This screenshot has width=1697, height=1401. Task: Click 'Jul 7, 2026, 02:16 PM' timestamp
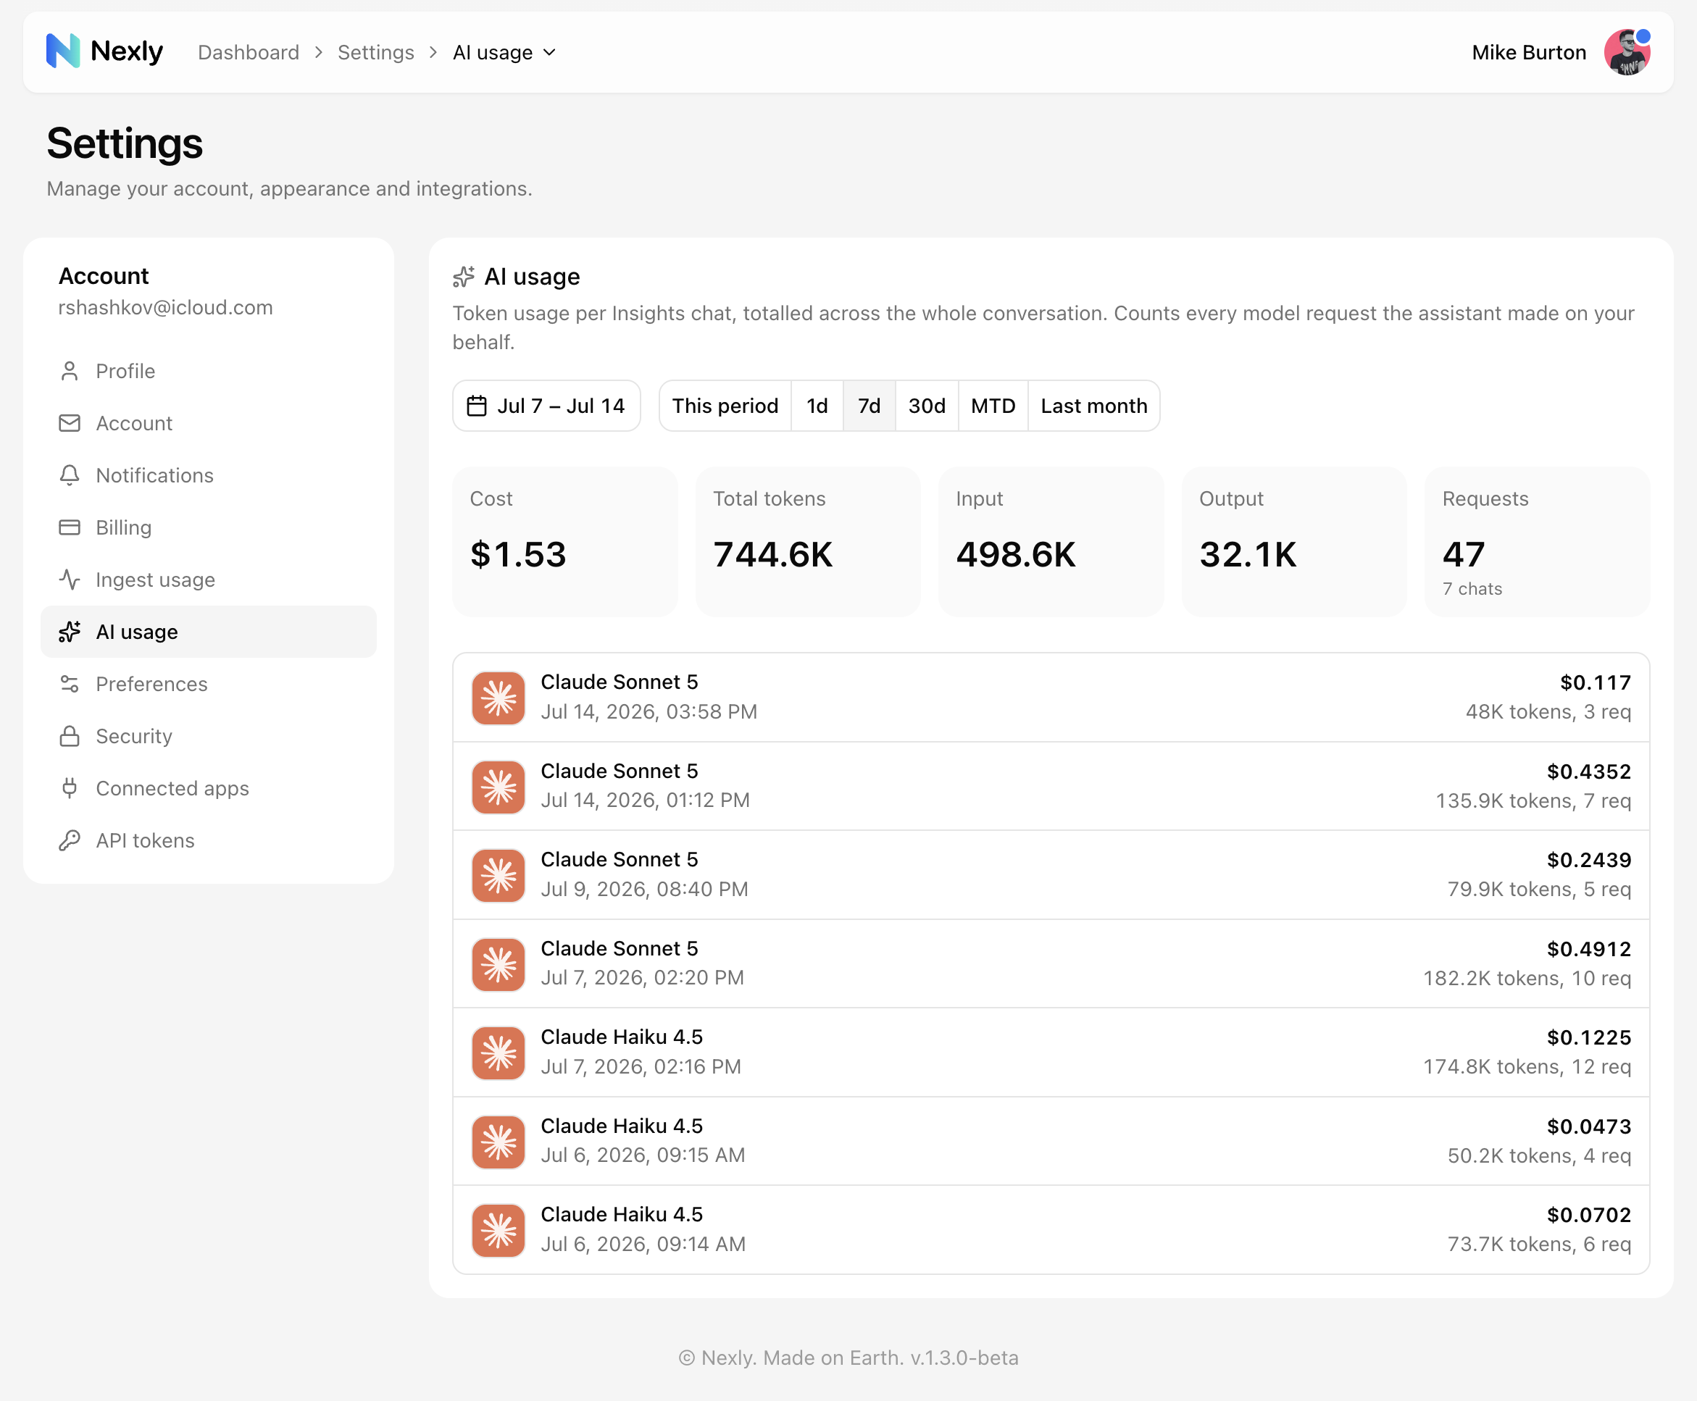(x=641, y=1067)
